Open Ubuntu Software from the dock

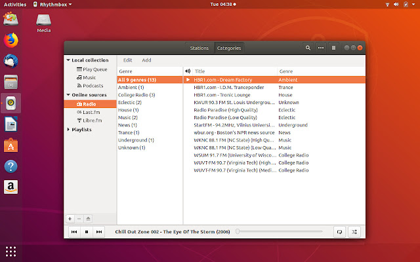coord(11,145)
